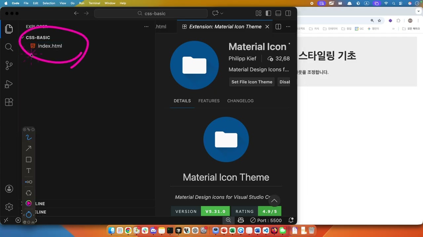Open Explorer views and more actions menu
This screenshot has height=237, width=423.
[146, 27]
